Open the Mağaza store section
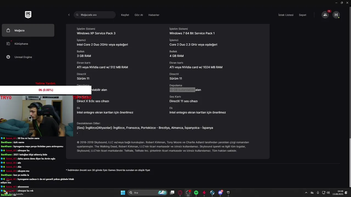Image resolution: width=351 pixels, height=197 pixels. coord(28,30)
